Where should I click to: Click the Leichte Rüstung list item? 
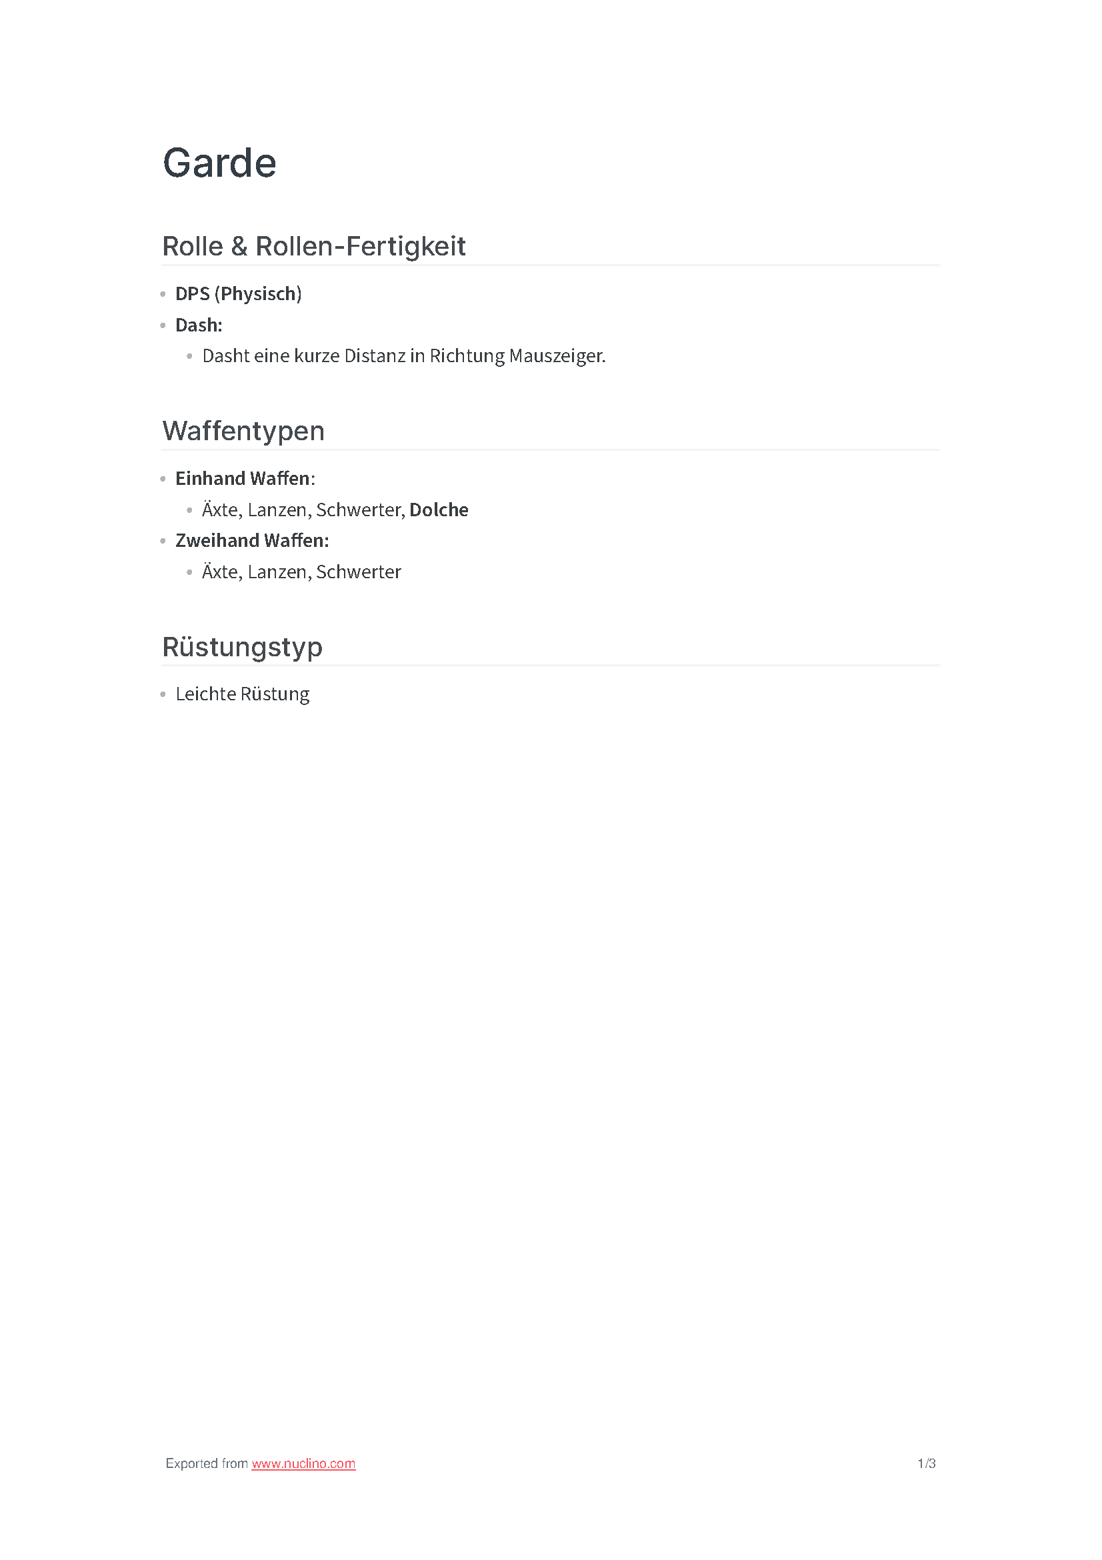pyautogui.click(x=243, y=694)
